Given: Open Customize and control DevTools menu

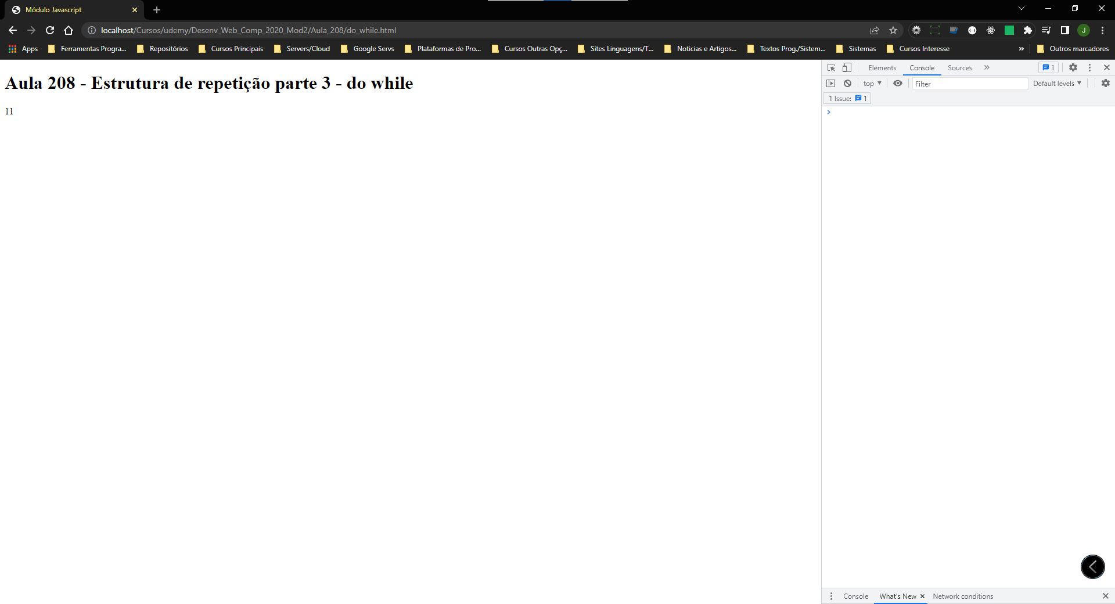Looking at the screenshot, I should (x=1089, y=67).
